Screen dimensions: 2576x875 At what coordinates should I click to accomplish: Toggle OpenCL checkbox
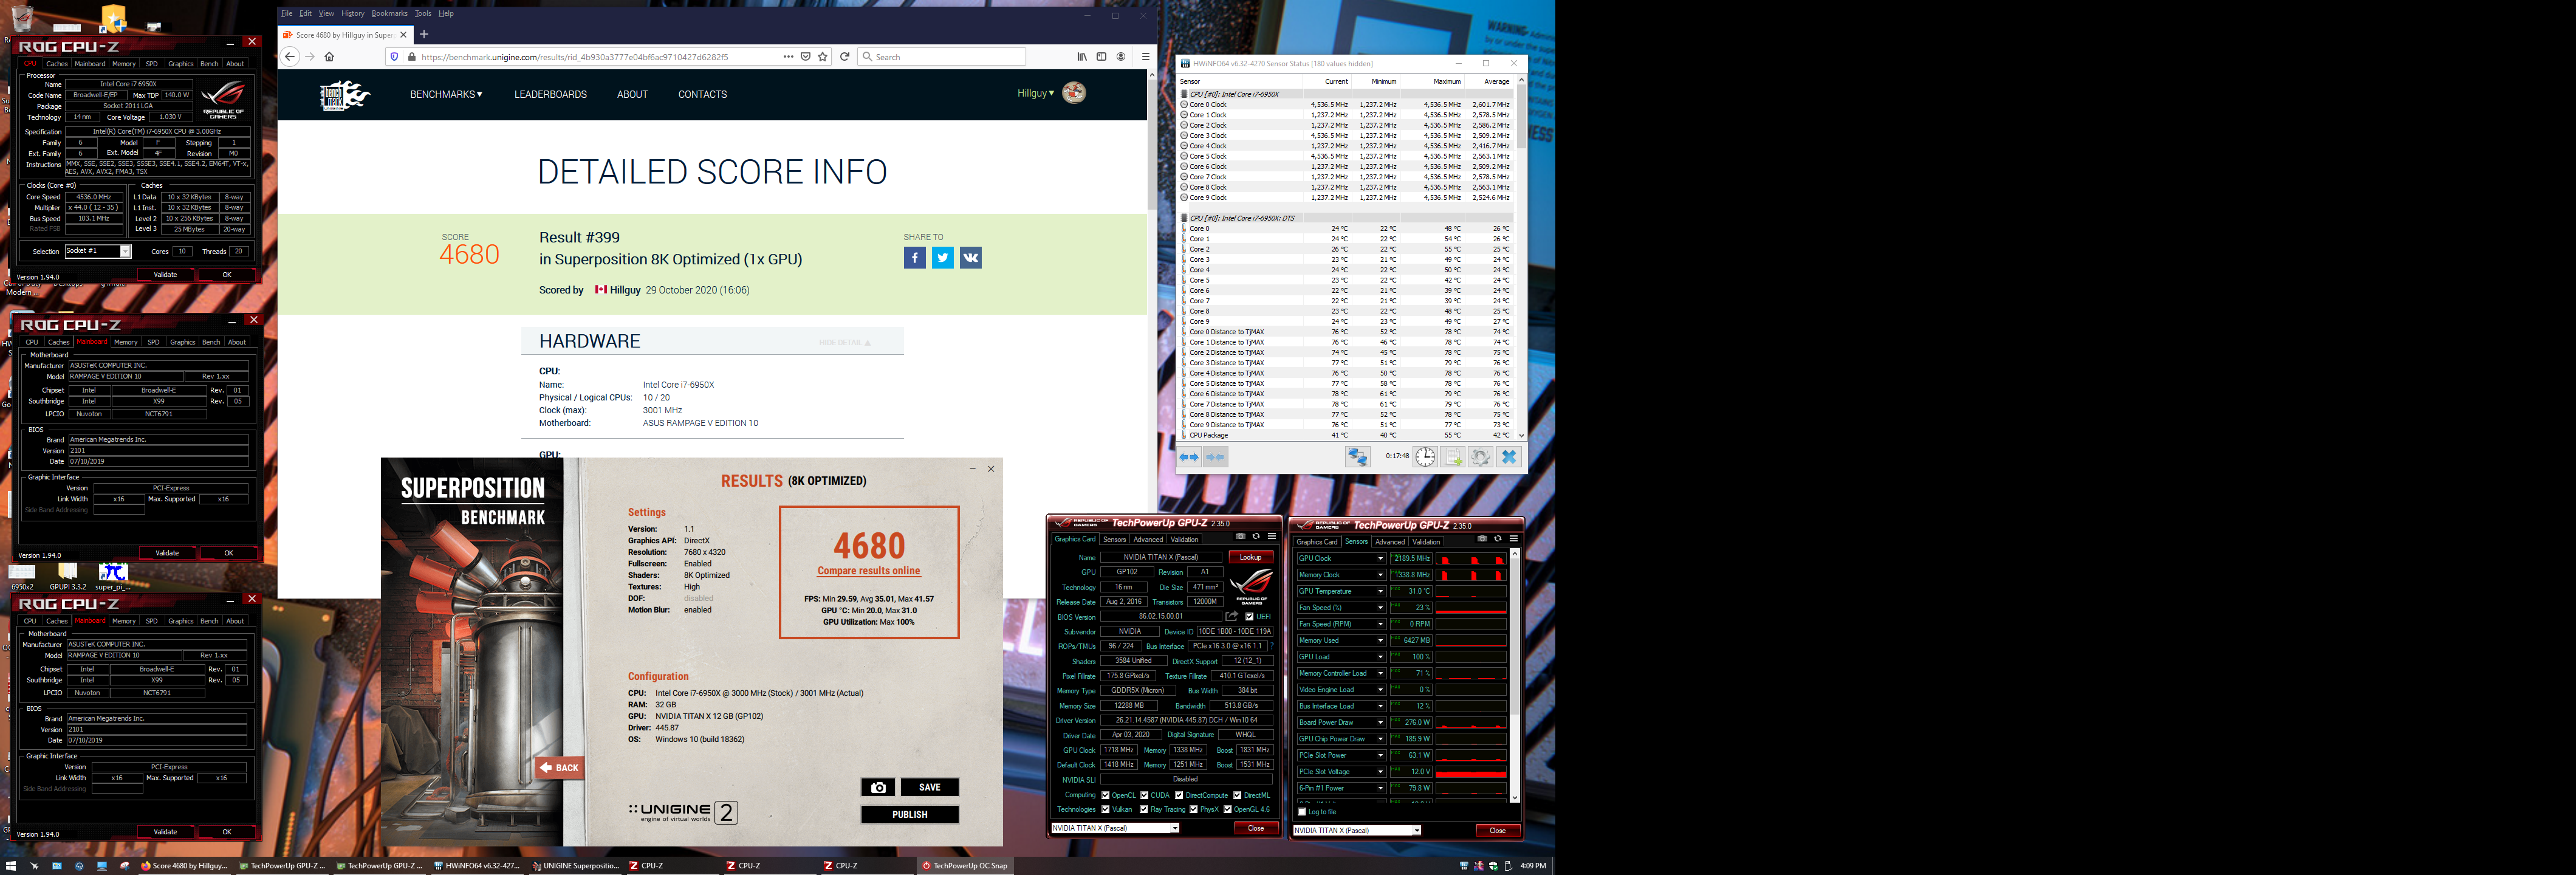[1105, 796]
